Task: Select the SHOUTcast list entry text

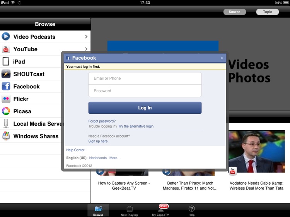Action: [29, 74]
